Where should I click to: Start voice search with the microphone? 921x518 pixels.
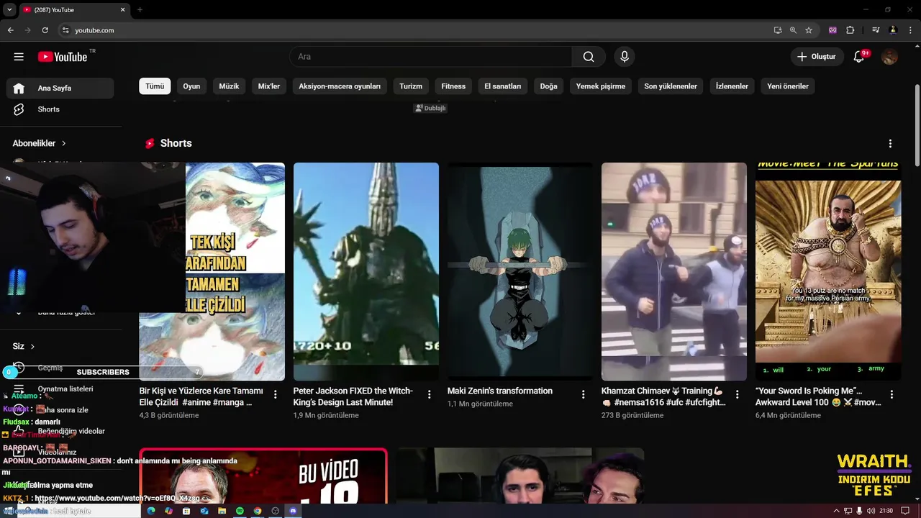pyautogui.click(x=625, y=57)
